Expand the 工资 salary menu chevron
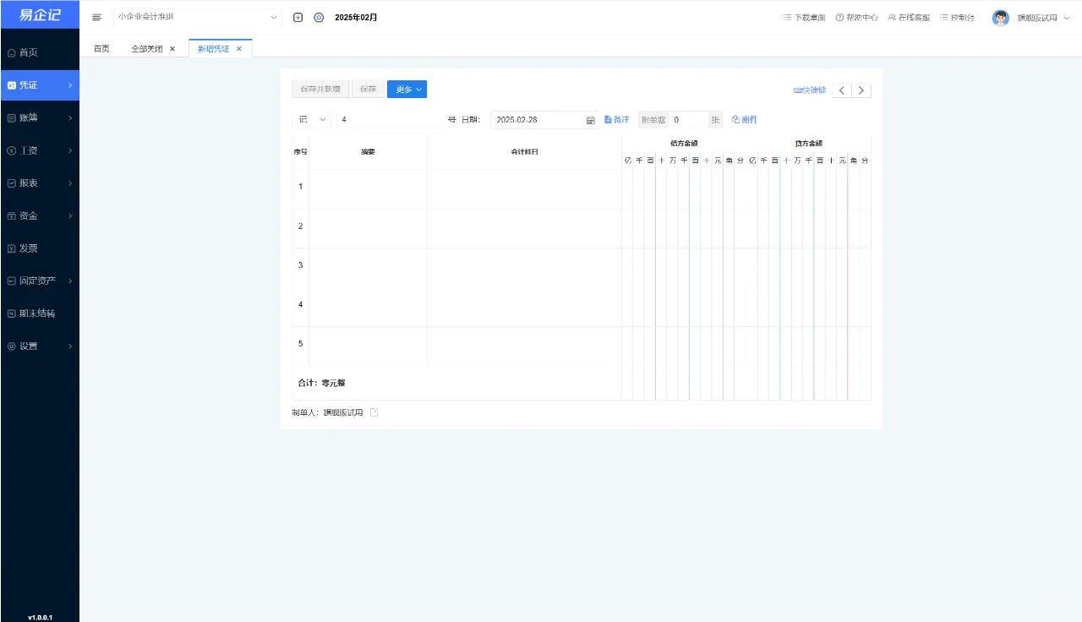The height and width of the screenshot is (622, 1082). [70, 151]
